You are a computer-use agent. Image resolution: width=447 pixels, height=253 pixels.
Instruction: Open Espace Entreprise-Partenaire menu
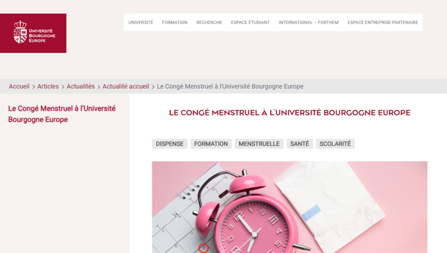(383, 22)
